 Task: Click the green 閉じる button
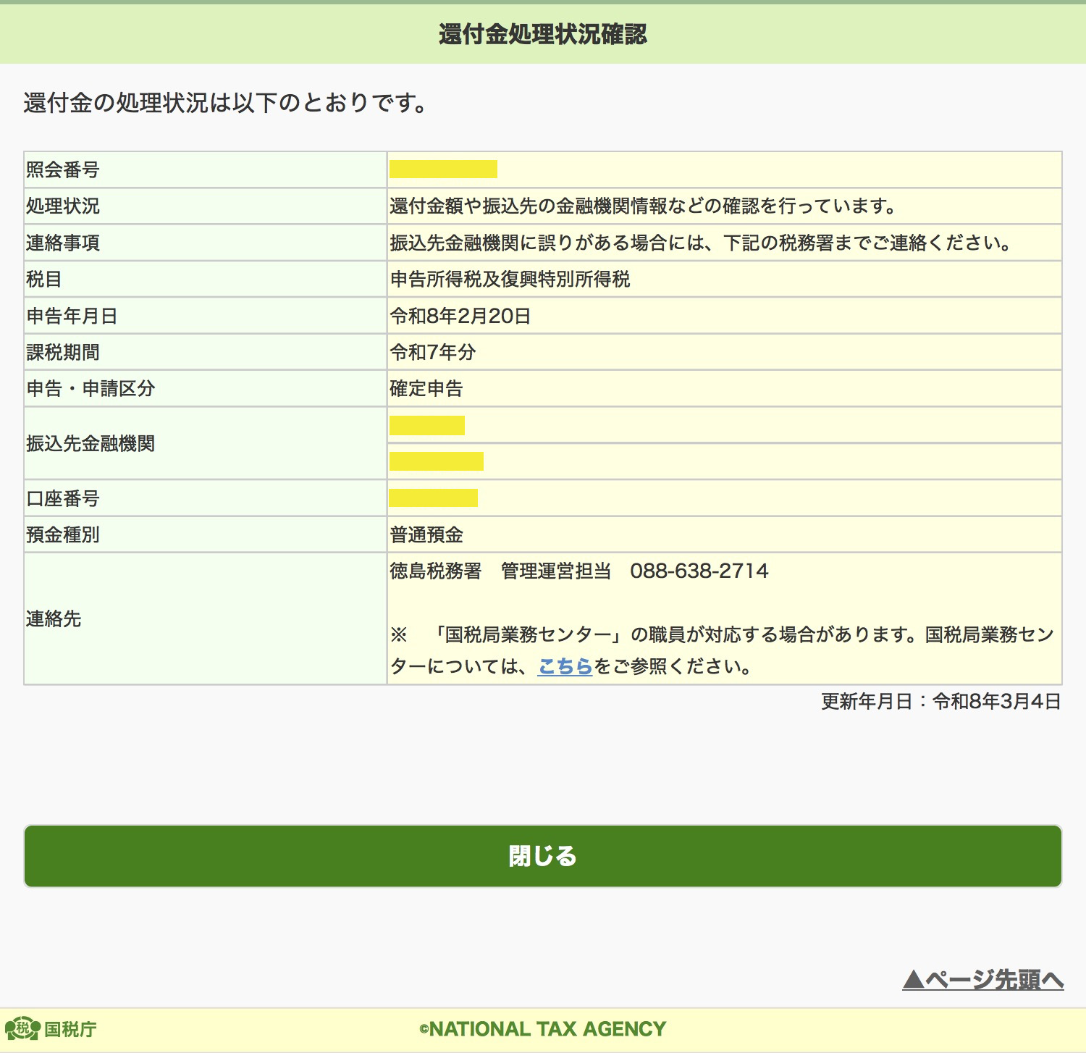pos(542,856)
